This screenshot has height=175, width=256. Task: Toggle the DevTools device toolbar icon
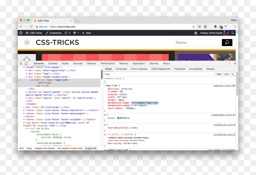point(26,63)
